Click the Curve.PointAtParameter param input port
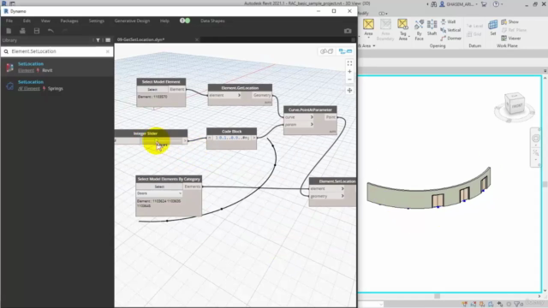 (x=299, y=124)
